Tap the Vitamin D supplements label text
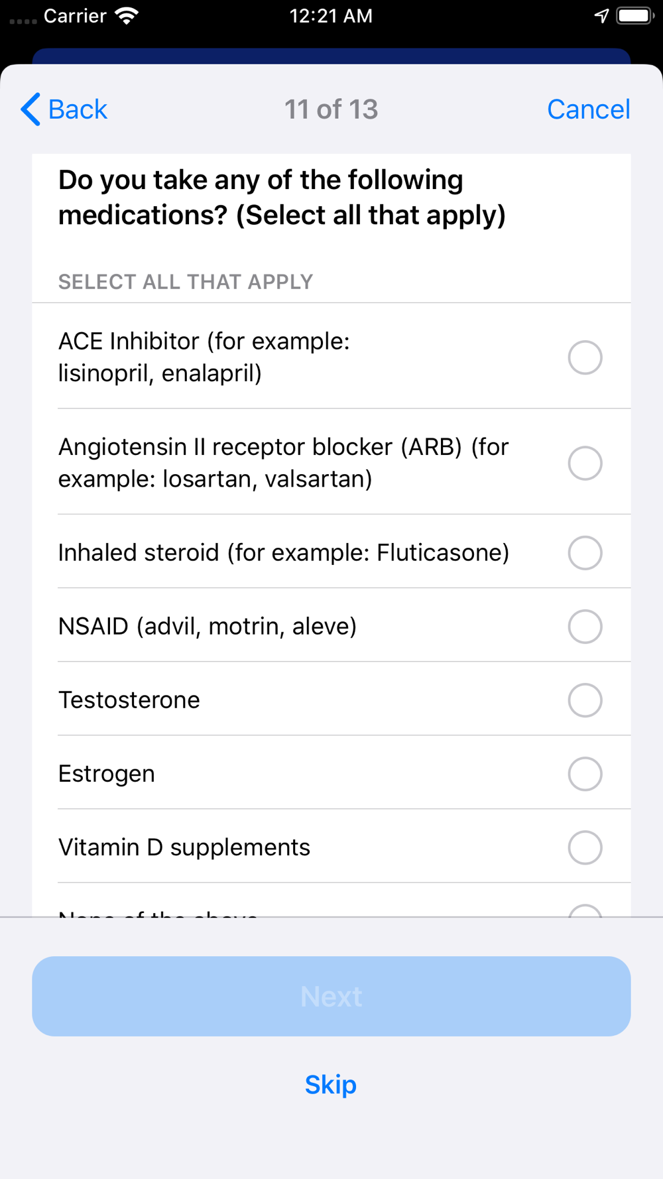 point(184,847)
